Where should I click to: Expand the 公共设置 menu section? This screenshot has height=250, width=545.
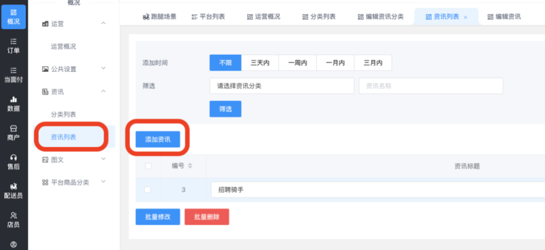click(x=103, y=69)
